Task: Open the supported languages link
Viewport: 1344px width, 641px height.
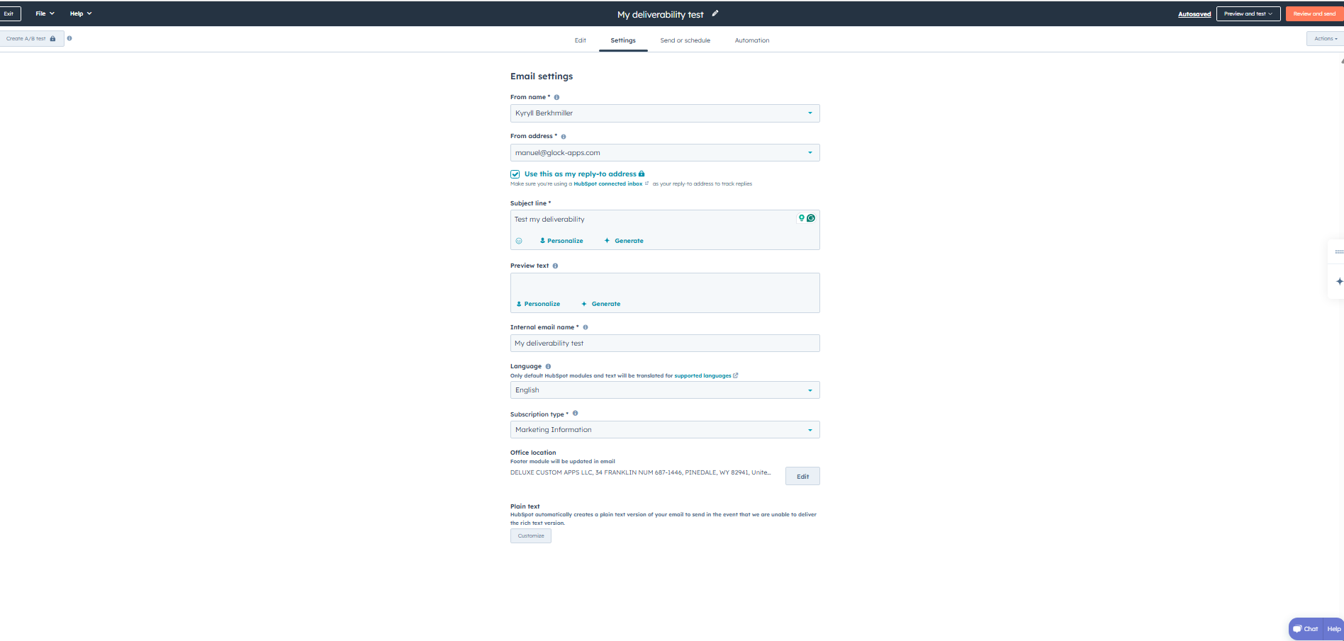Action: (x=706, y=376)
